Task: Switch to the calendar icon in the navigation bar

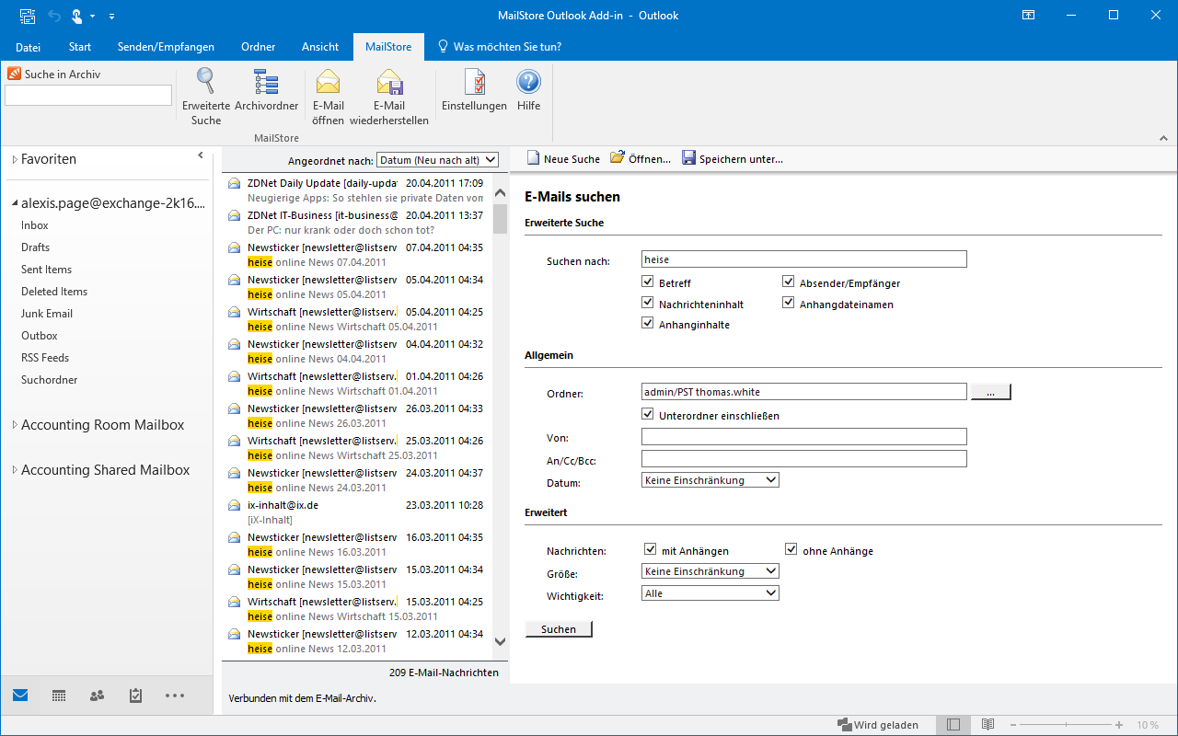Action: 59,696
